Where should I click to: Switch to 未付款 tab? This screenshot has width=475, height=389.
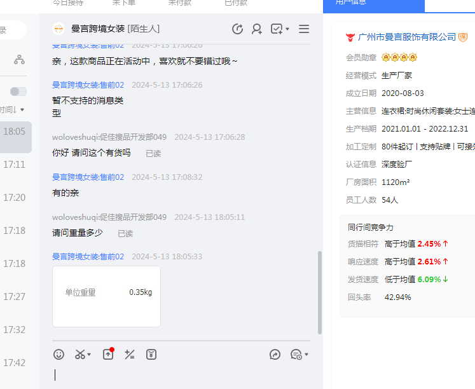point(180,3)
